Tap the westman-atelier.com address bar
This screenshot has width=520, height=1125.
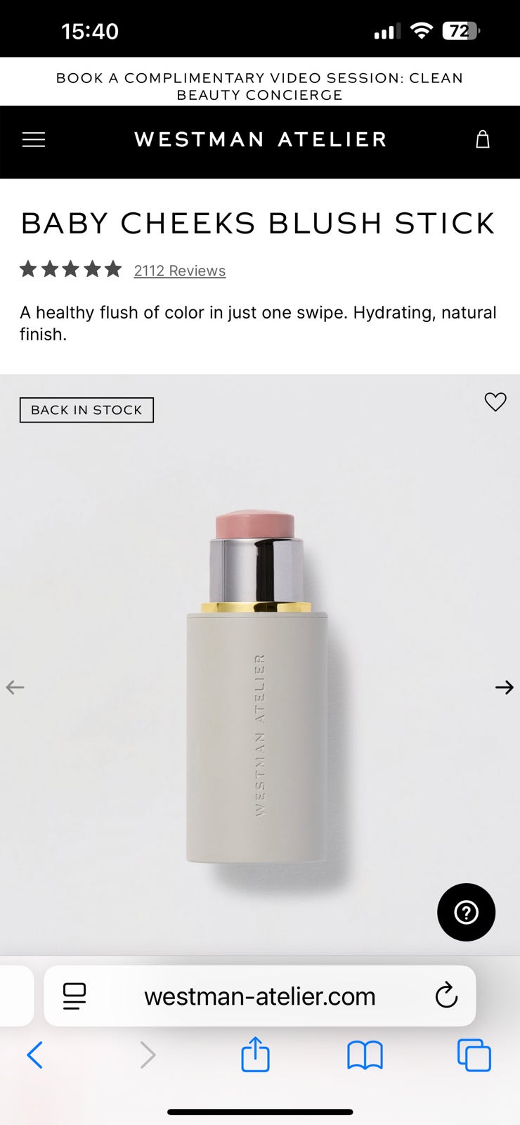point(260,996)
